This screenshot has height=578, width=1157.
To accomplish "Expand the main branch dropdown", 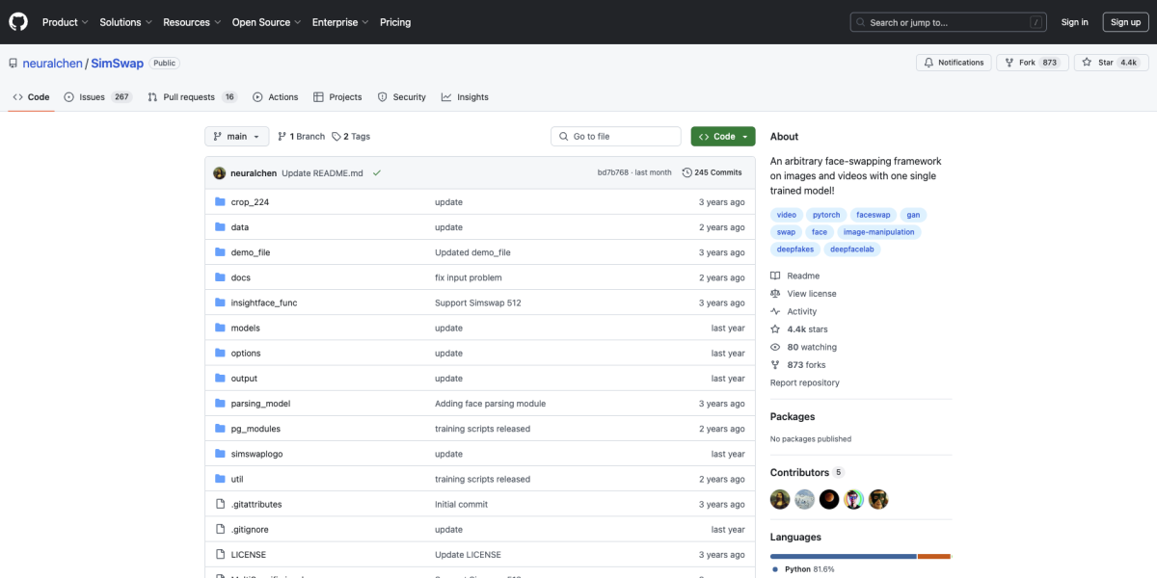I will (236, 137).
